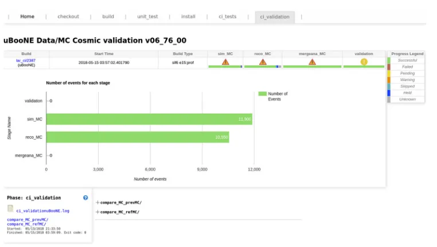Click the slf6 e15:prof build type cell

coord(183,63)
